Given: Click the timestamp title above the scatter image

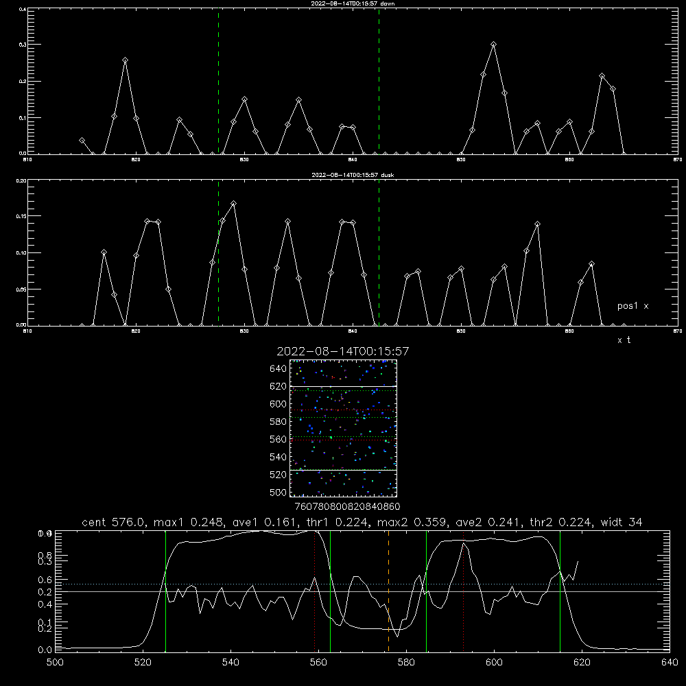Looking at the screenshot, I should point(343,351).
